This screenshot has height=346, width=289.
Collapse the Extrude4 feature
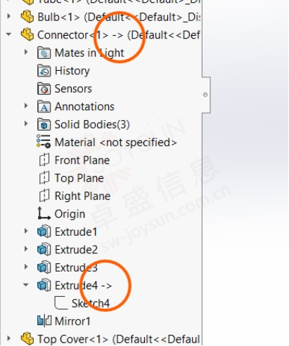point(25,285)
